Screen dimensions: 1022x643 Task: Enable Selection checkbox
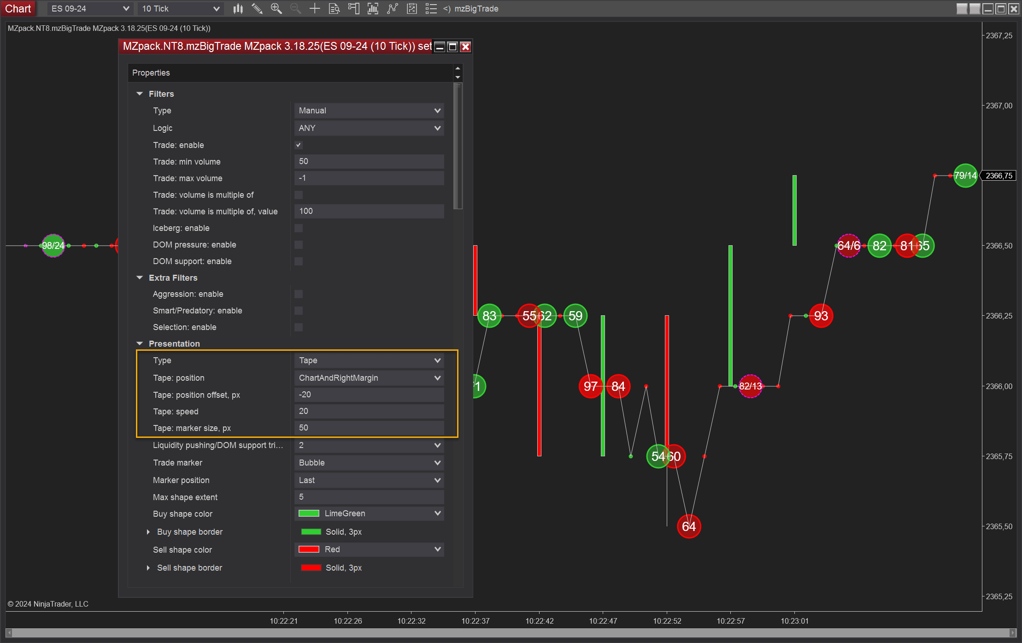click(299, 327)
